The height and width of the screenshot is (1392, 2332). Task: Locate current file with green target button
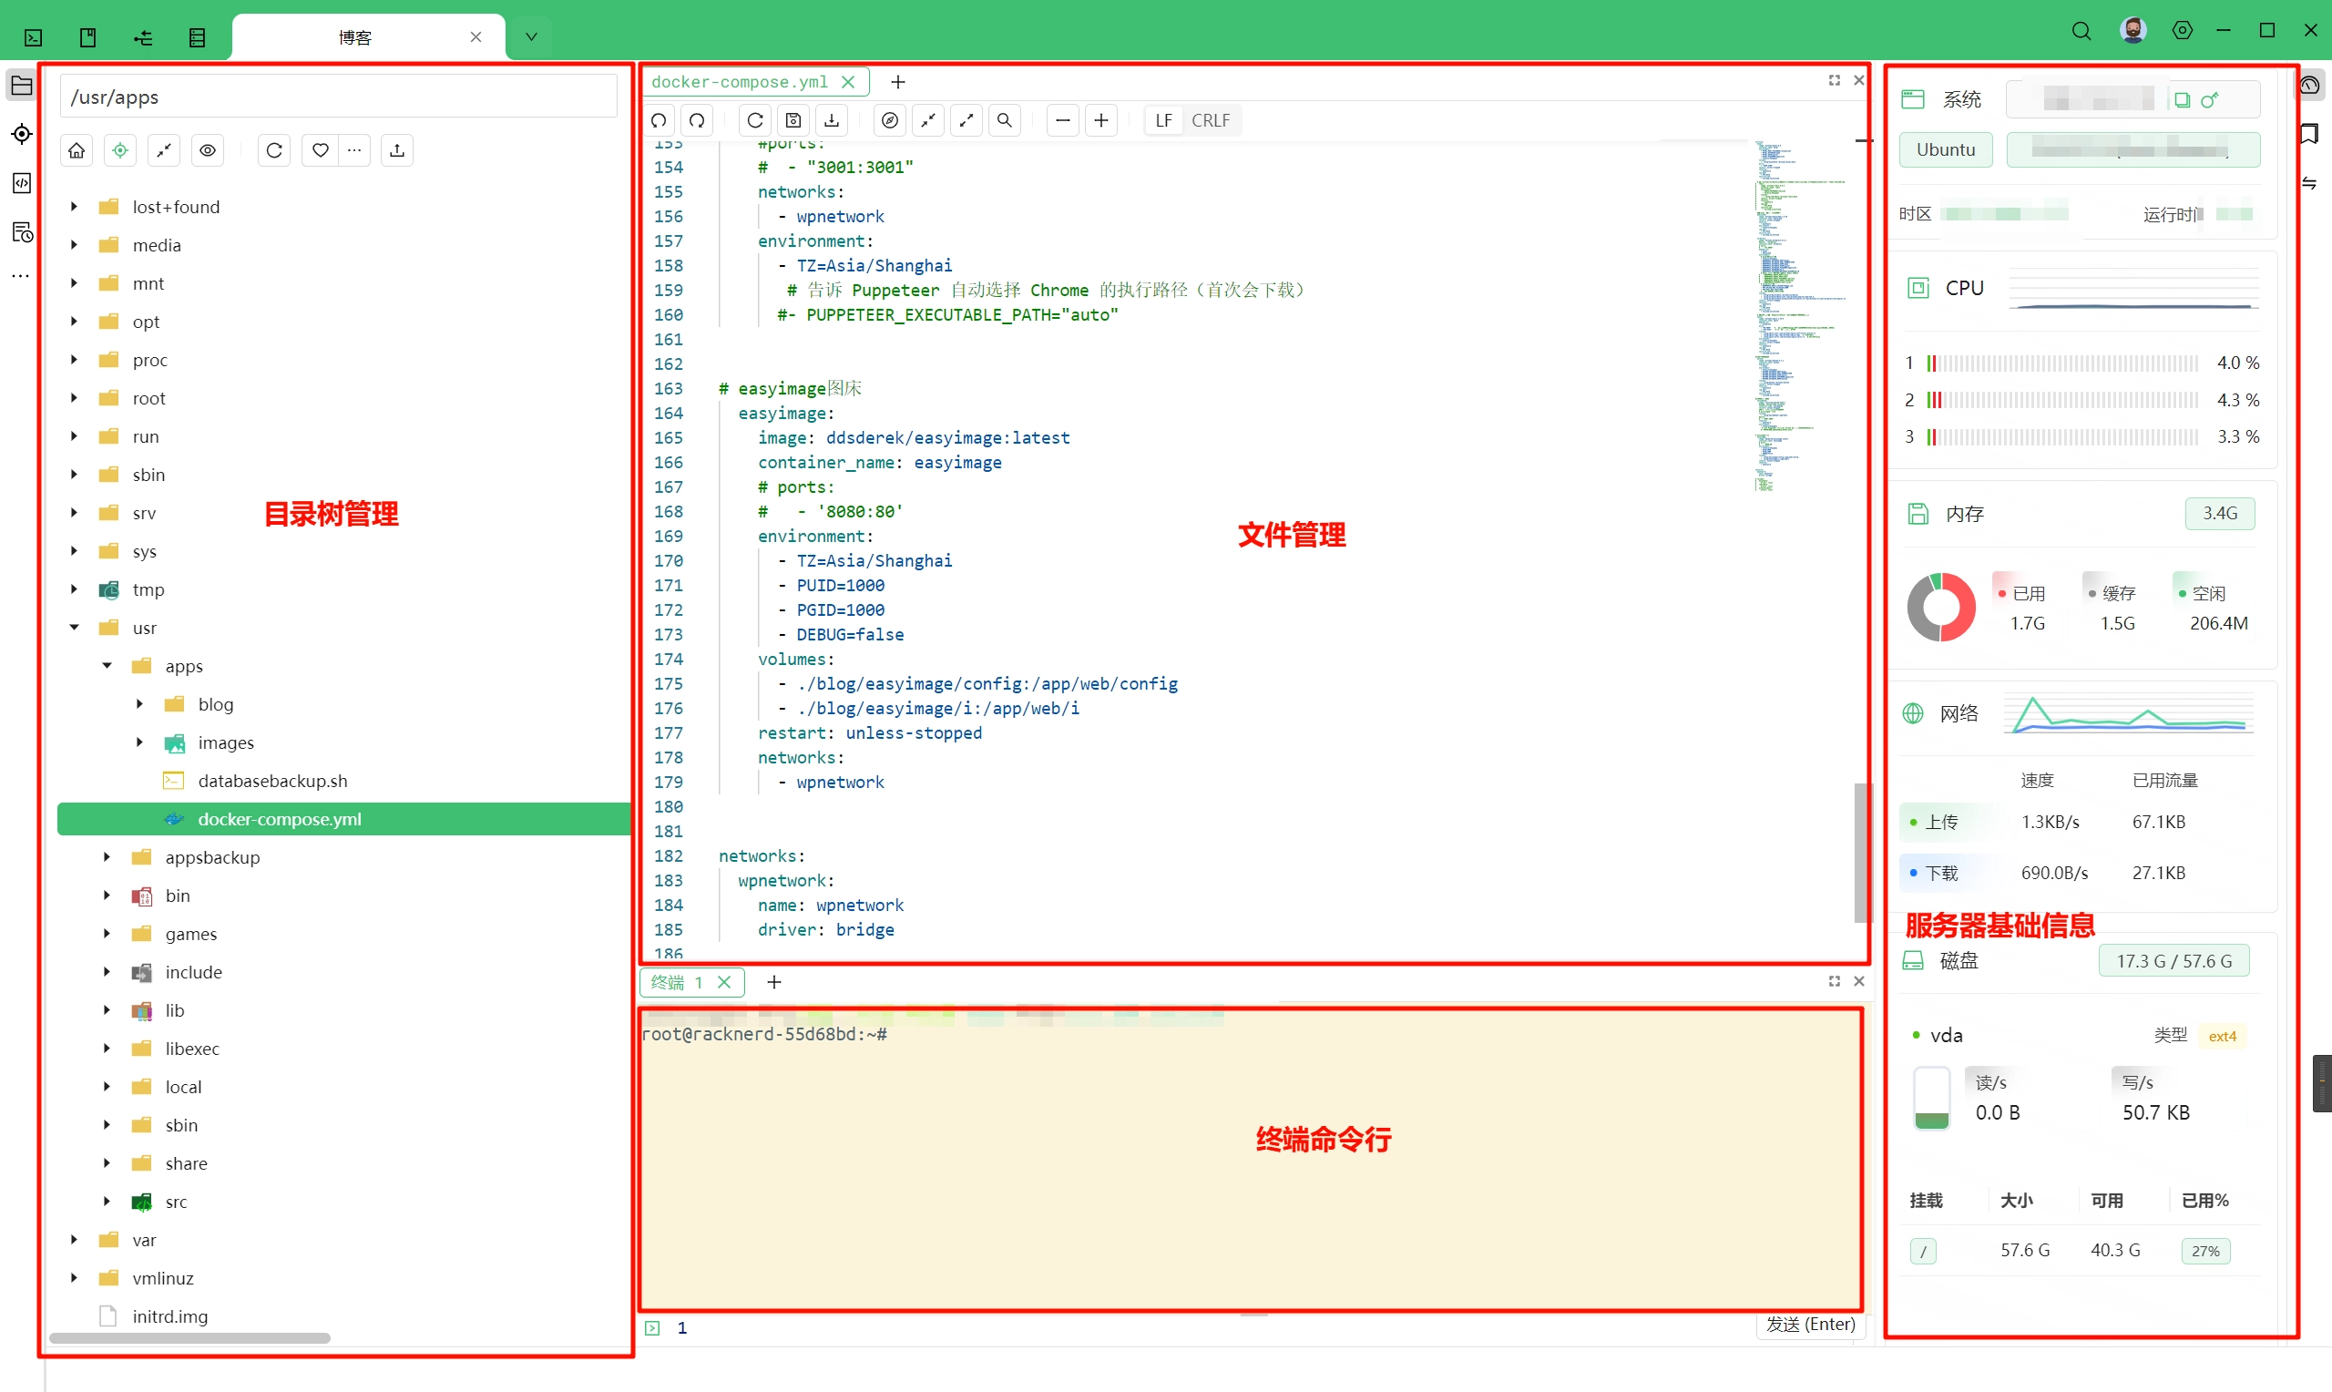point(120,150)
